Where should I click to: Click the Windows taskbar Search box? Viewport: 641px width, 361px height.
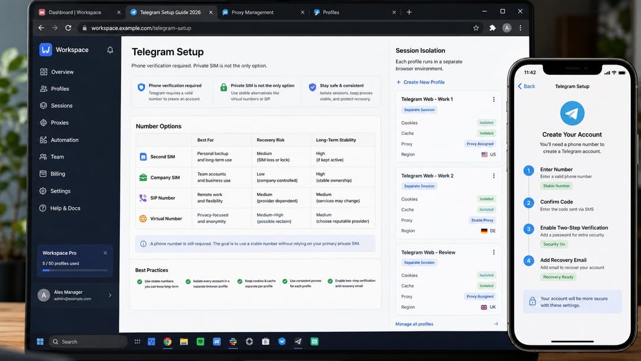point(87,341)
